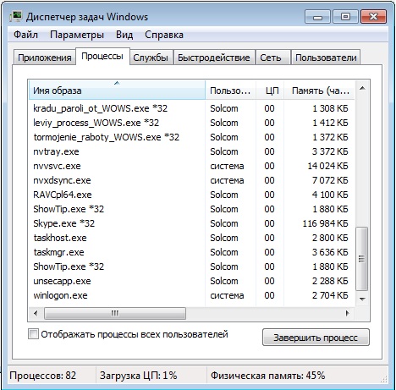The height and width of the screenshot is (390, 396).
Task: Minimize the Task Manager window
Action: click(317, 17)
